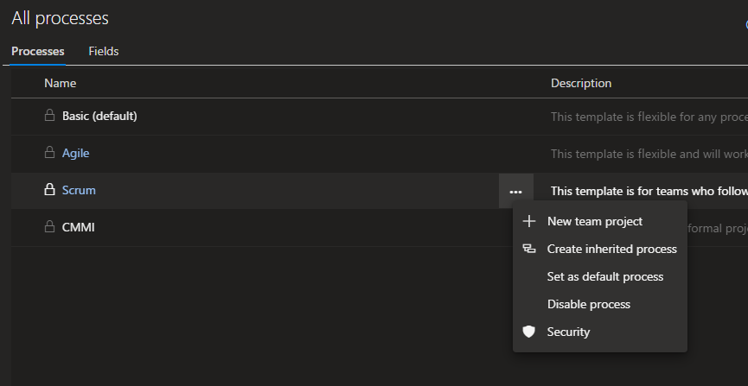Open the Scrum process link
This screenshot has width=748, height=386.
point(79,190)
